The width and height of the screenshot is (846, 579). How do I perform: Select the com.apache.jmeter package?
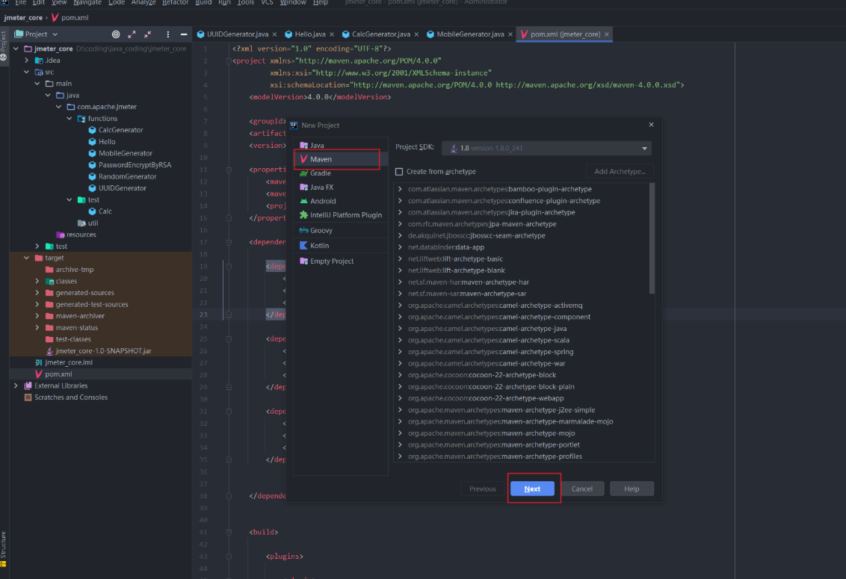point(102,107)
